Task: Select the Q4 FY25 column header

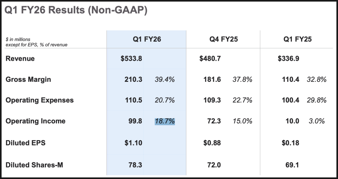Action: [224, 39]
